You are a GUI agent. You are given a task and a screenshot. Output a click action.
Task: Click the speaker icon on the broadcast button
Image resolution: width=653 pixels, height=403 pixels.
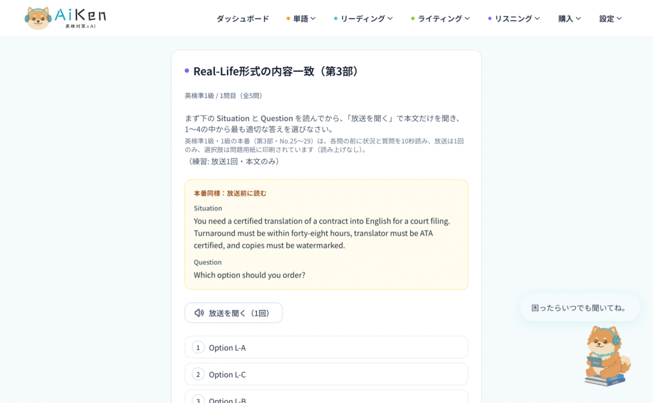199,313
